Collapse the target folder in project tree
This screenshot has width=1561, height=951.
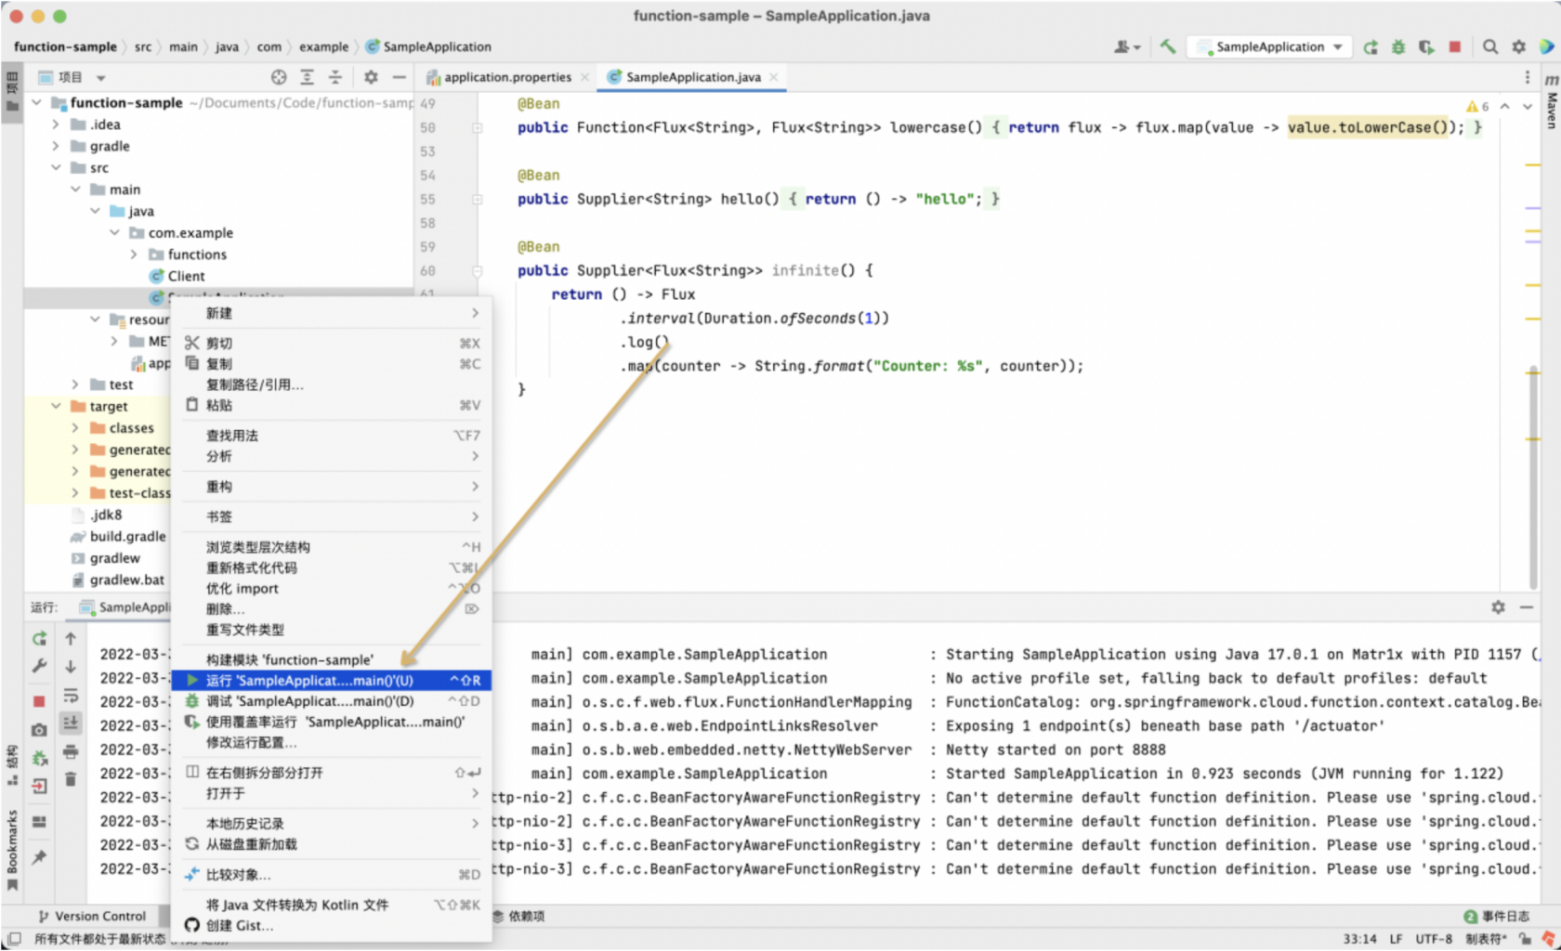pyautogui.click(x=56, y=406)
